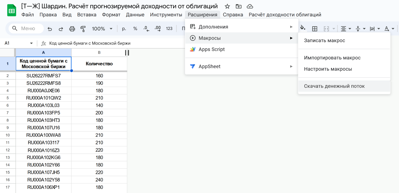Open the Файл menu
The width and height of the screenshot is (399, 193).
pos(28,15)
